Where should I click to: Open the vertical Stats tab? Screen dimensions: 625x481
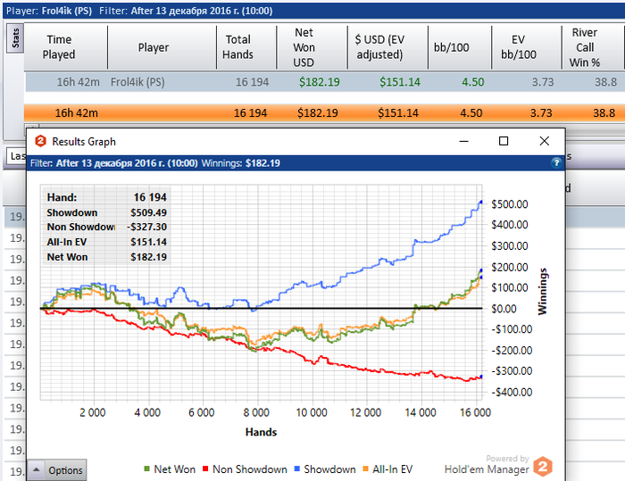[x=15, y=38]
